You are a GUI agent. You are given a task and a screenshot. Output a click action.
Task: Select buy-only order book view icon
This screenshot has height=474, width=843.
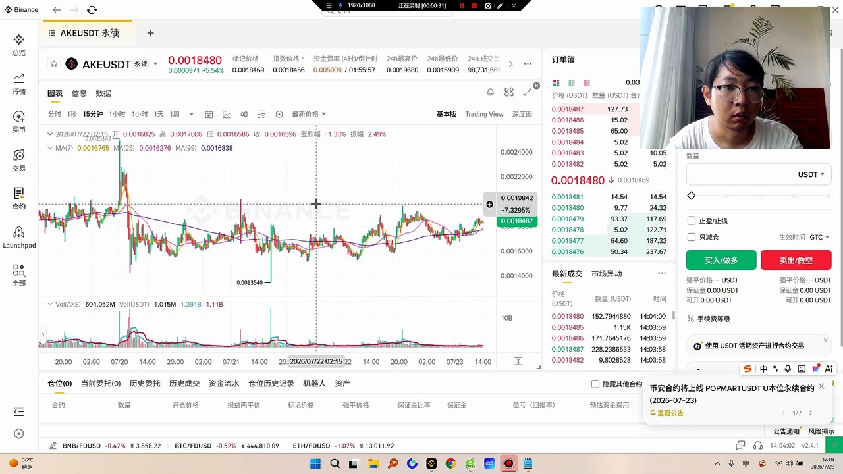pyautogui.click(x=570, y=83)
